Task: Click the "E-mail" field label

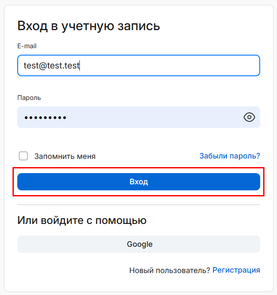Action: [27, 46]
